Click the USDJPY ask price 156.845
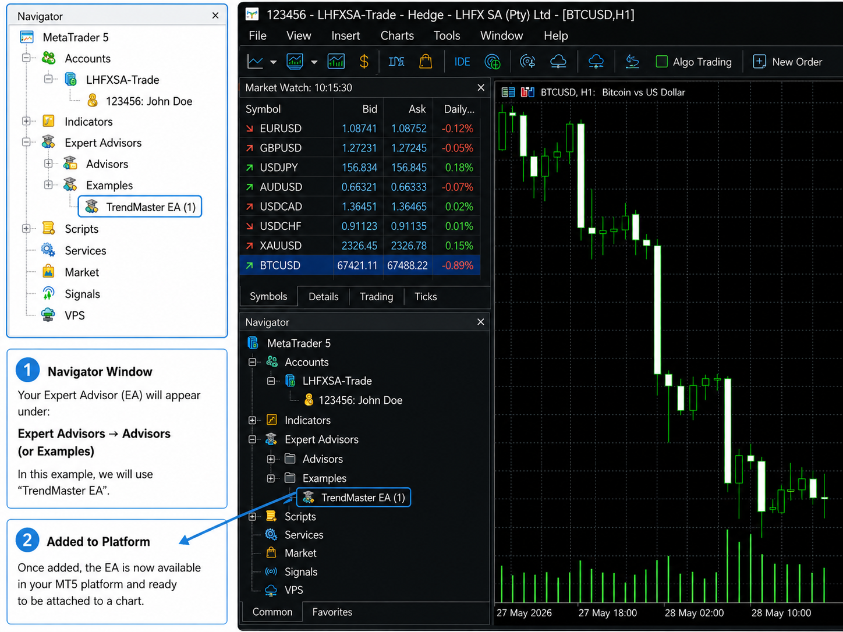The image size is (843, 632). point(409,168)
